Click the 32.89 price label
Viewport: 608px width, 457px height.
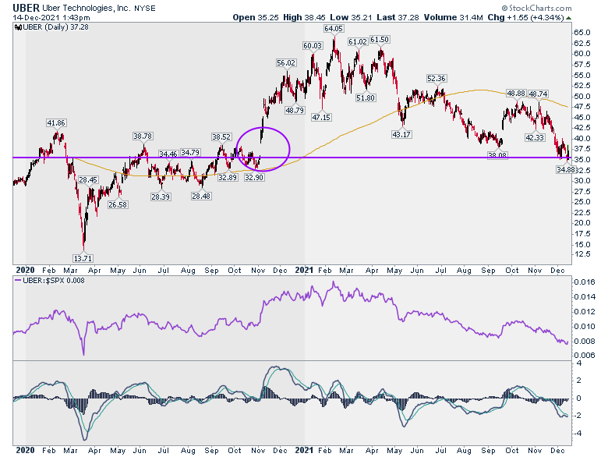[228, 177]
